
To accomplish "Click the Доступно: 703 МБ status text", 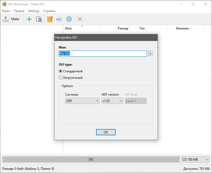I will coord(196,169).
